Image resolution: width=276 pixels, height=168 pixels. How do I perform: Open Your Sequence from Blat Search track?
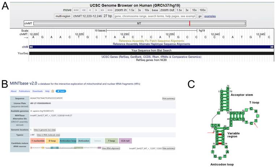point(151,50)
